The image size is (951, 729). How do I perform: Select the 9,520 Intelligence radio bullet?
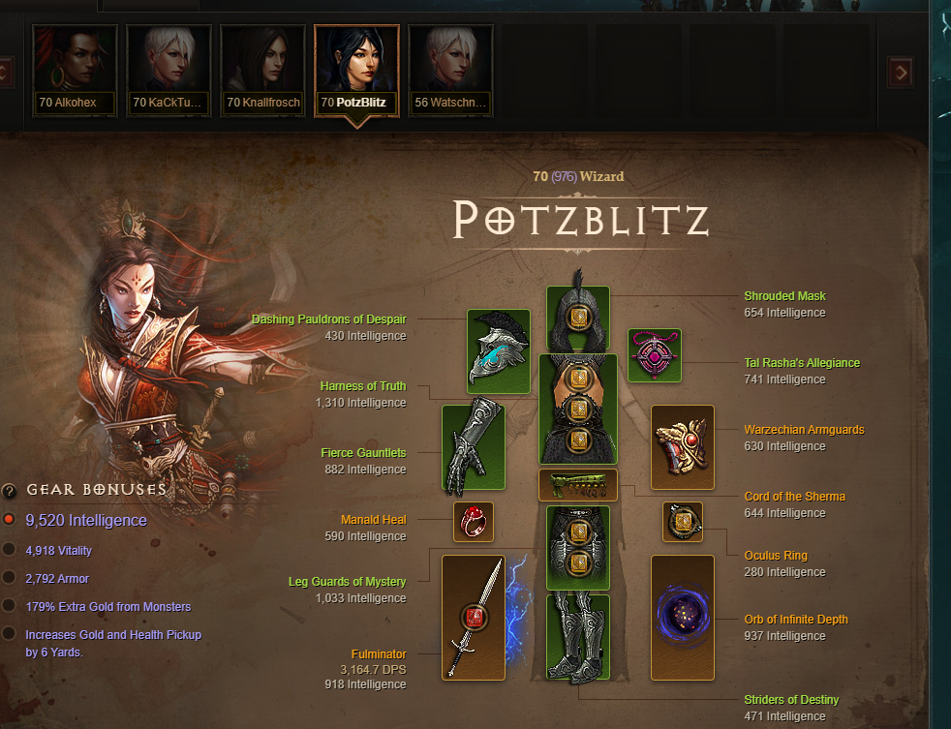tap(9, 520)
